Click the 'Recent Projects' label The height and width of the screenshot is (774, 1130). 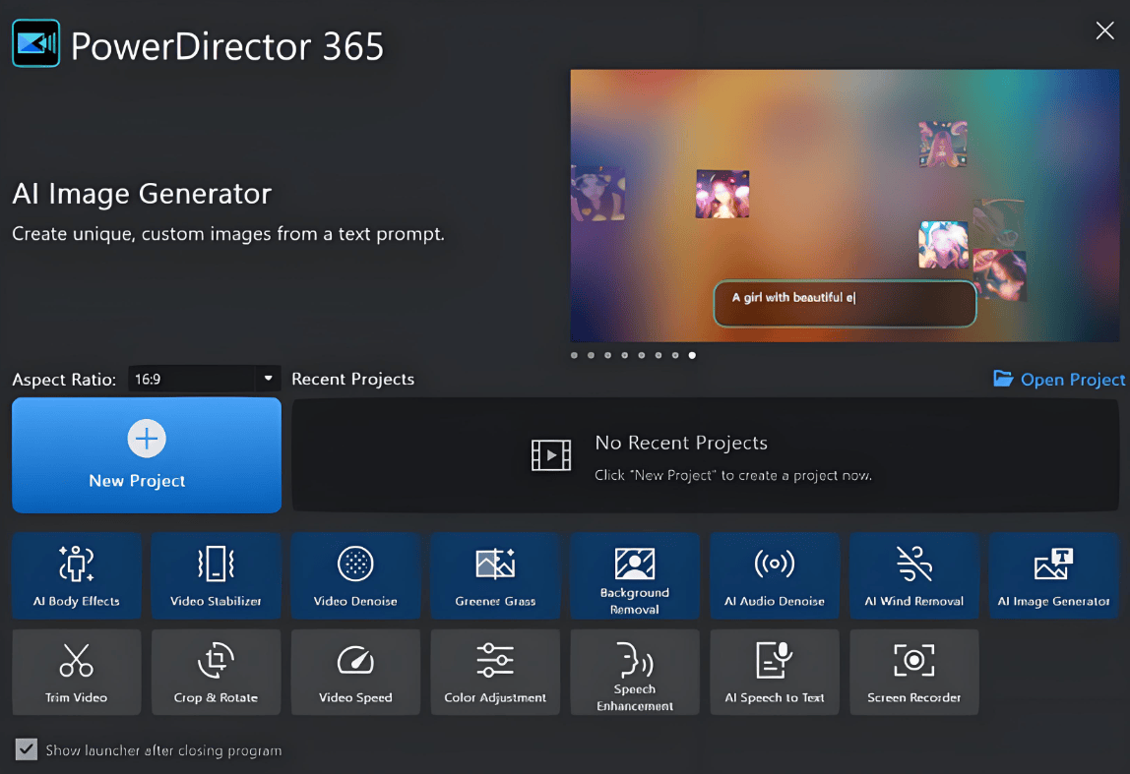(x=353, y=379)
